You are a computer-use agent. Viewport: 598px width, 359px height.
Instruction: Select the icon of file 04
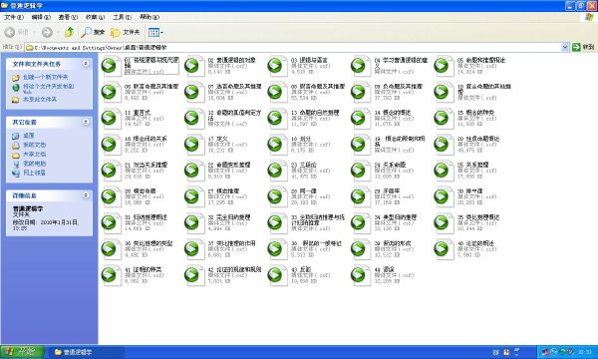click(x=360, y=66)
